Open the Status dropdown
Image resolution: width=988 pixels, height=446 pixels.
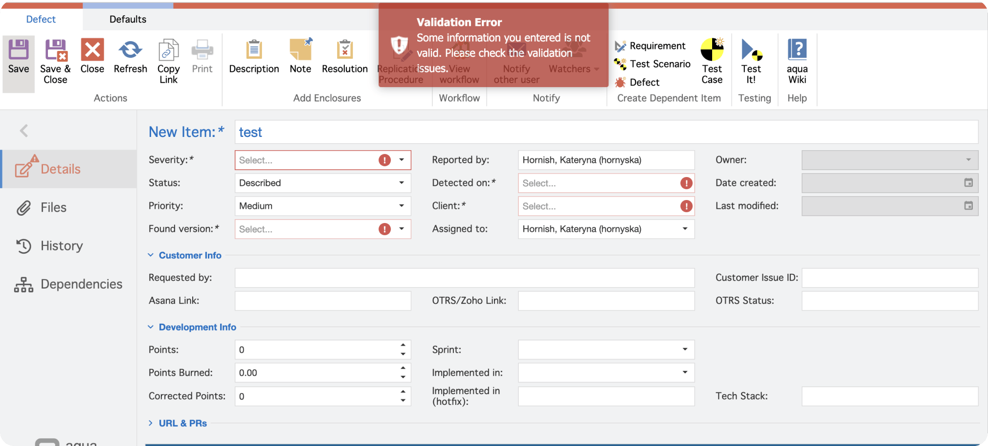click(x=402, y=183)
